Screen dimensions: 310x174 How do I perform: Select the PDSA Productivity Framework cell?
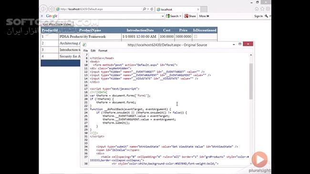point(90,37)
